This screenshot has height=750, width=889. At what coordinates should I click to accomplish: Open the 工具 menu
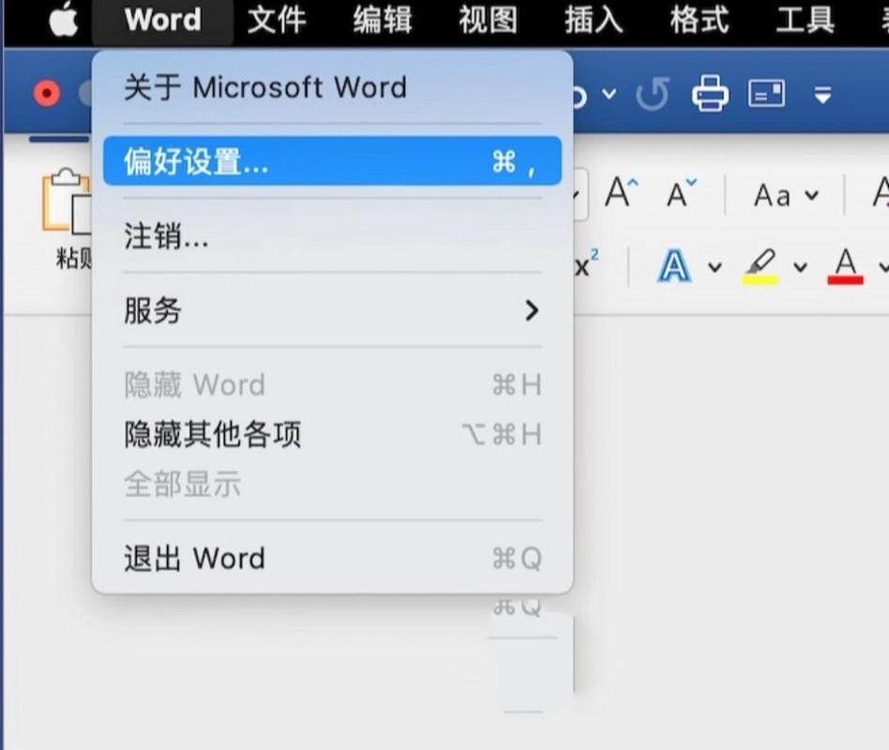point(806,20)
